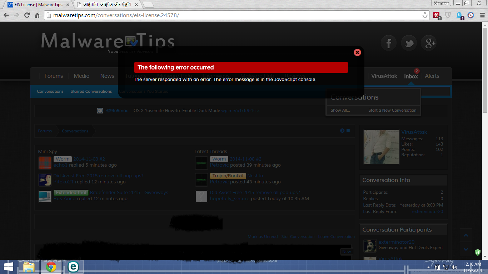Open the list icon beside the breadcrumb
This screenshot has width=488, height=274.
point(348,131)
